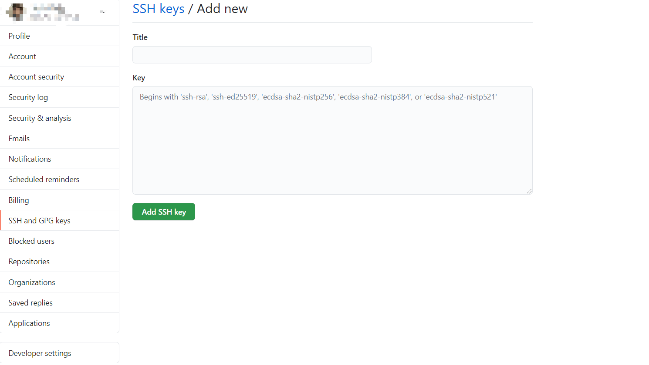This screenshot has height=365, width=649.
Task: Open Account security page
Action: point(59,76)
